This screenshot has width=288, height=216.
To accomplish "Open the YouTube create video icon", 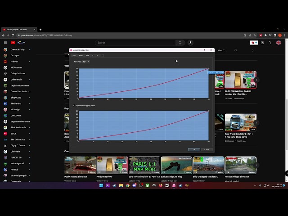I will 262,43.
